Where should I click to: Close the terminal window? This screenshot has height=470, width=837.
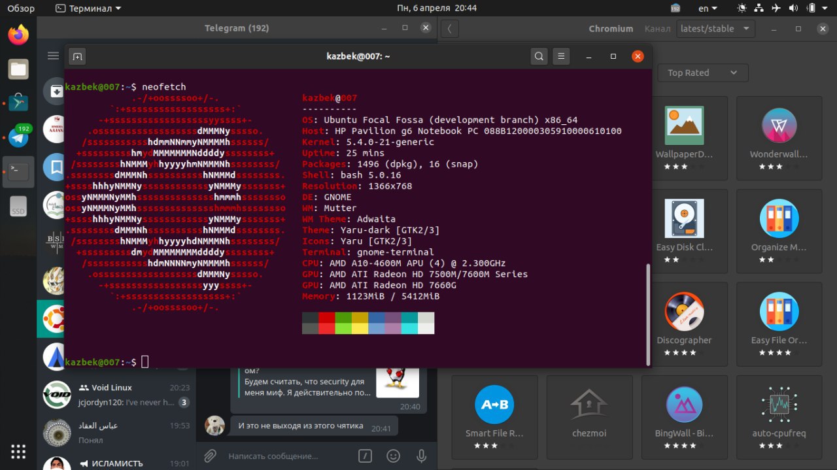tap(638, 56)
